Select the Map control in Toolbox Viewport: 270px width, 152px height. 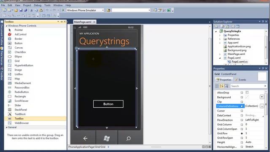click(35, 79)
